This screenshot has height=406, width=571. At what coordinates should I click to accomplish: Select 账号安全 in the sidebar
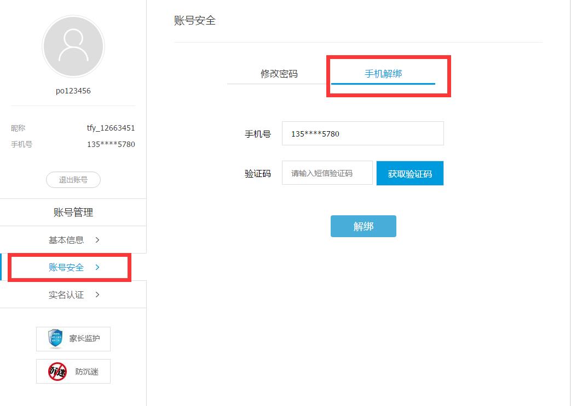(x=66, y=267)
